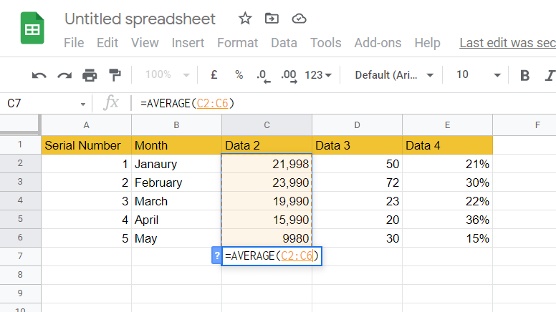
Task: Click the select-all corner box
Action: 19,124
